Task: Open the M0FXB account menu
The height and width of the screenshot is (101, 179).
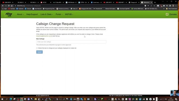Action: (69, 14)
